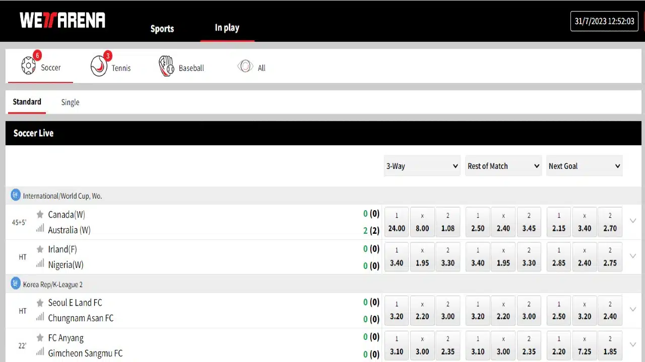Select the Baseball glove icon

[166, 66]
